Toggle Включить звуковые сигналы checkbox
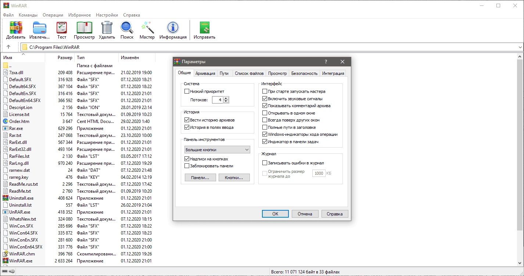 265,99
